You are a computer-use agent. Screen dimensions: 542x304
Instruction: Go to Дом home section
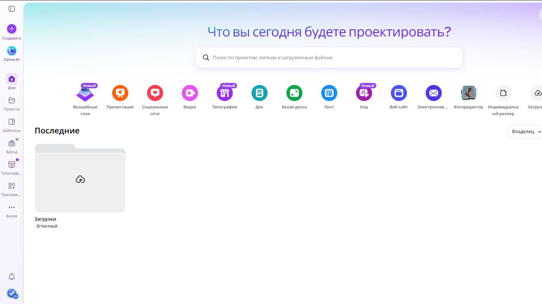tap(12, 79)
